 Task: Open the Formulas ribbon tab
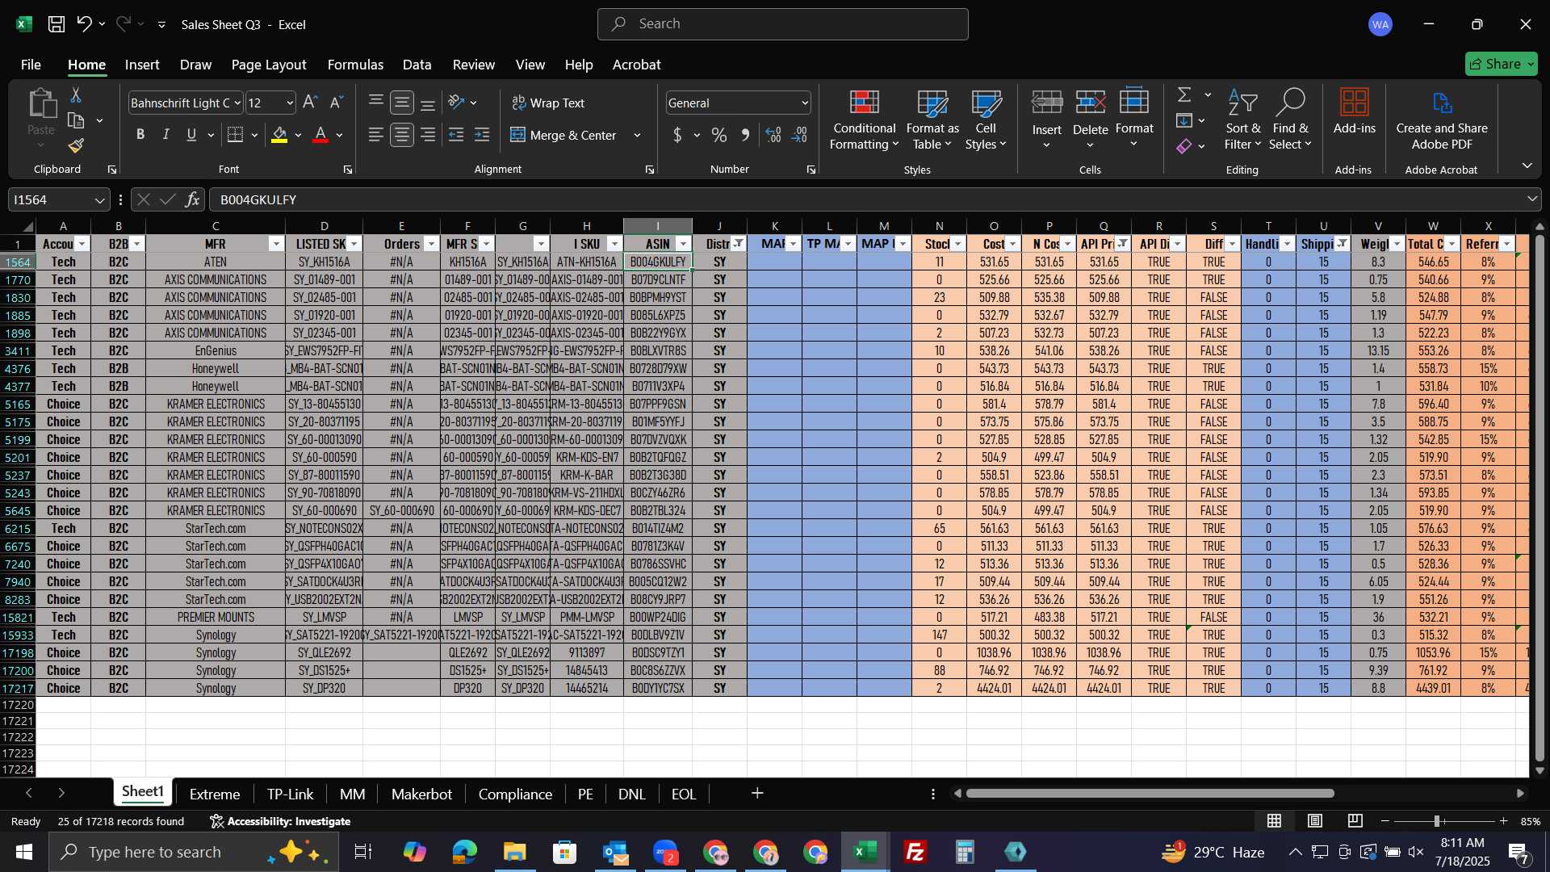point(355,65)
